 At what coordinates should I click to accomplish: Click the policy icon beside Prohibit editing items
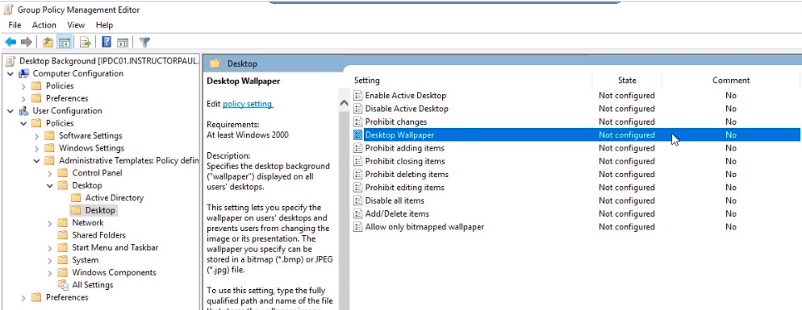[358, 188]
